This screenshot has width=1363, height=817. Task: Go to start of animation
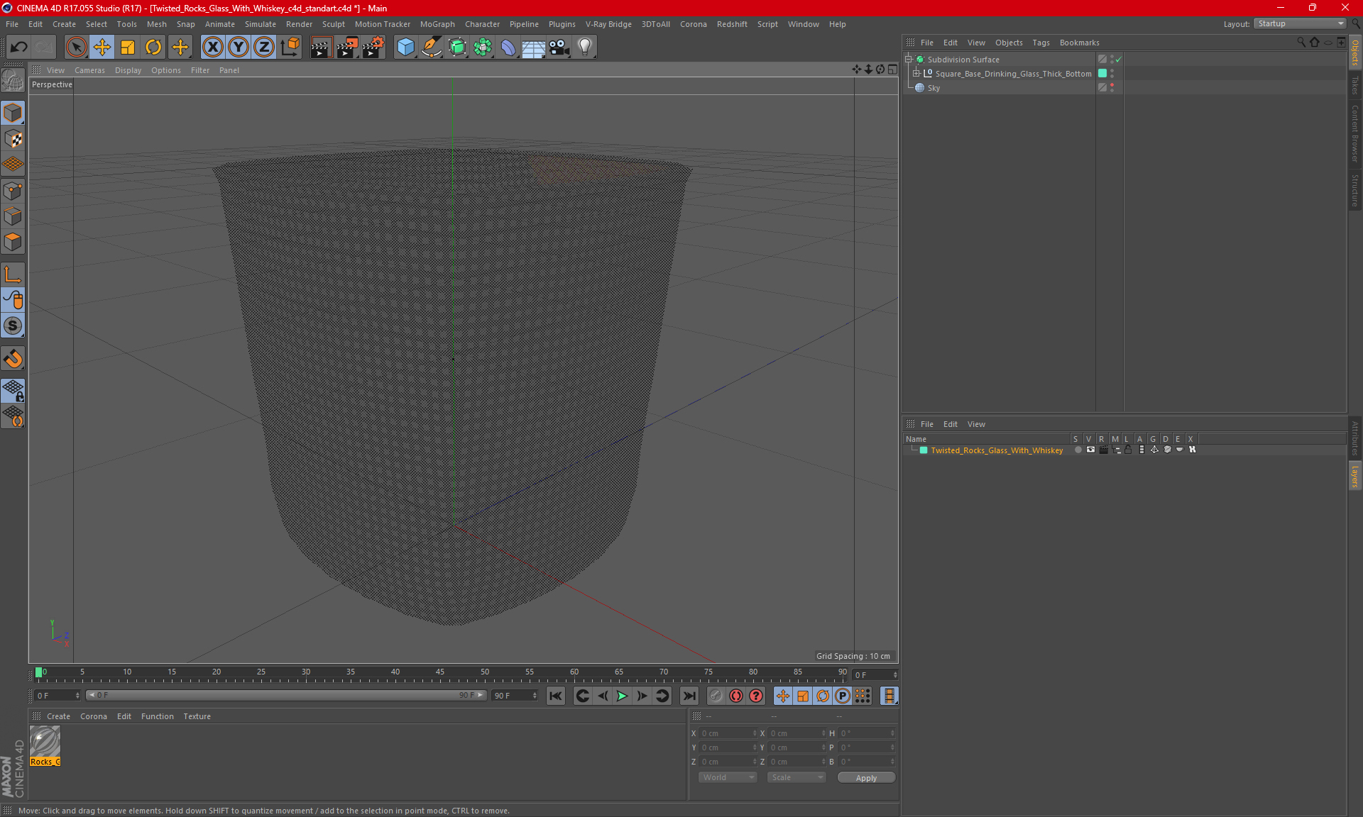(x=555, y=696)
